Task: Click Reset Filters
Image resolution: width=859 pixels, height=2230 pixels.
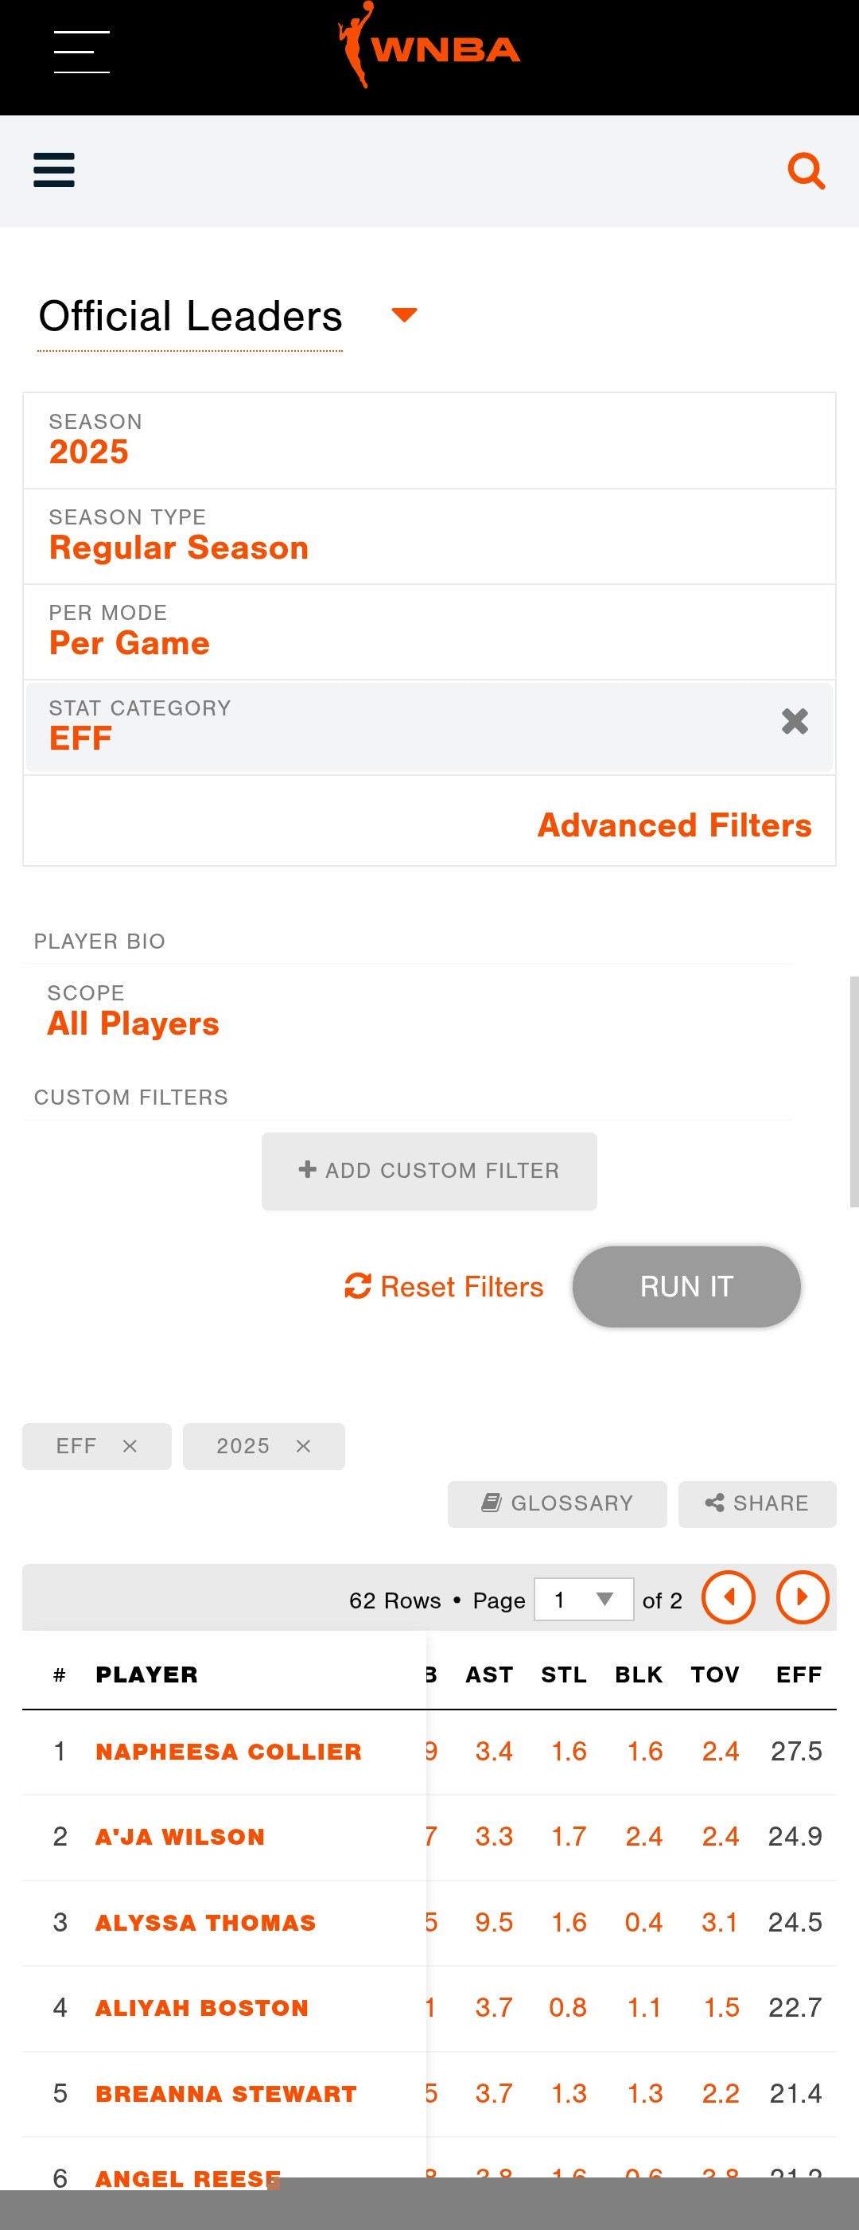Action: click(444, 1286)
